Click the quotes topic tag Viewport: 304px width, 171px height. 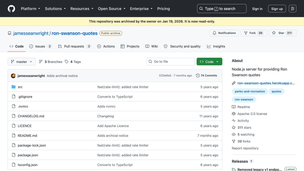[276, 91]
